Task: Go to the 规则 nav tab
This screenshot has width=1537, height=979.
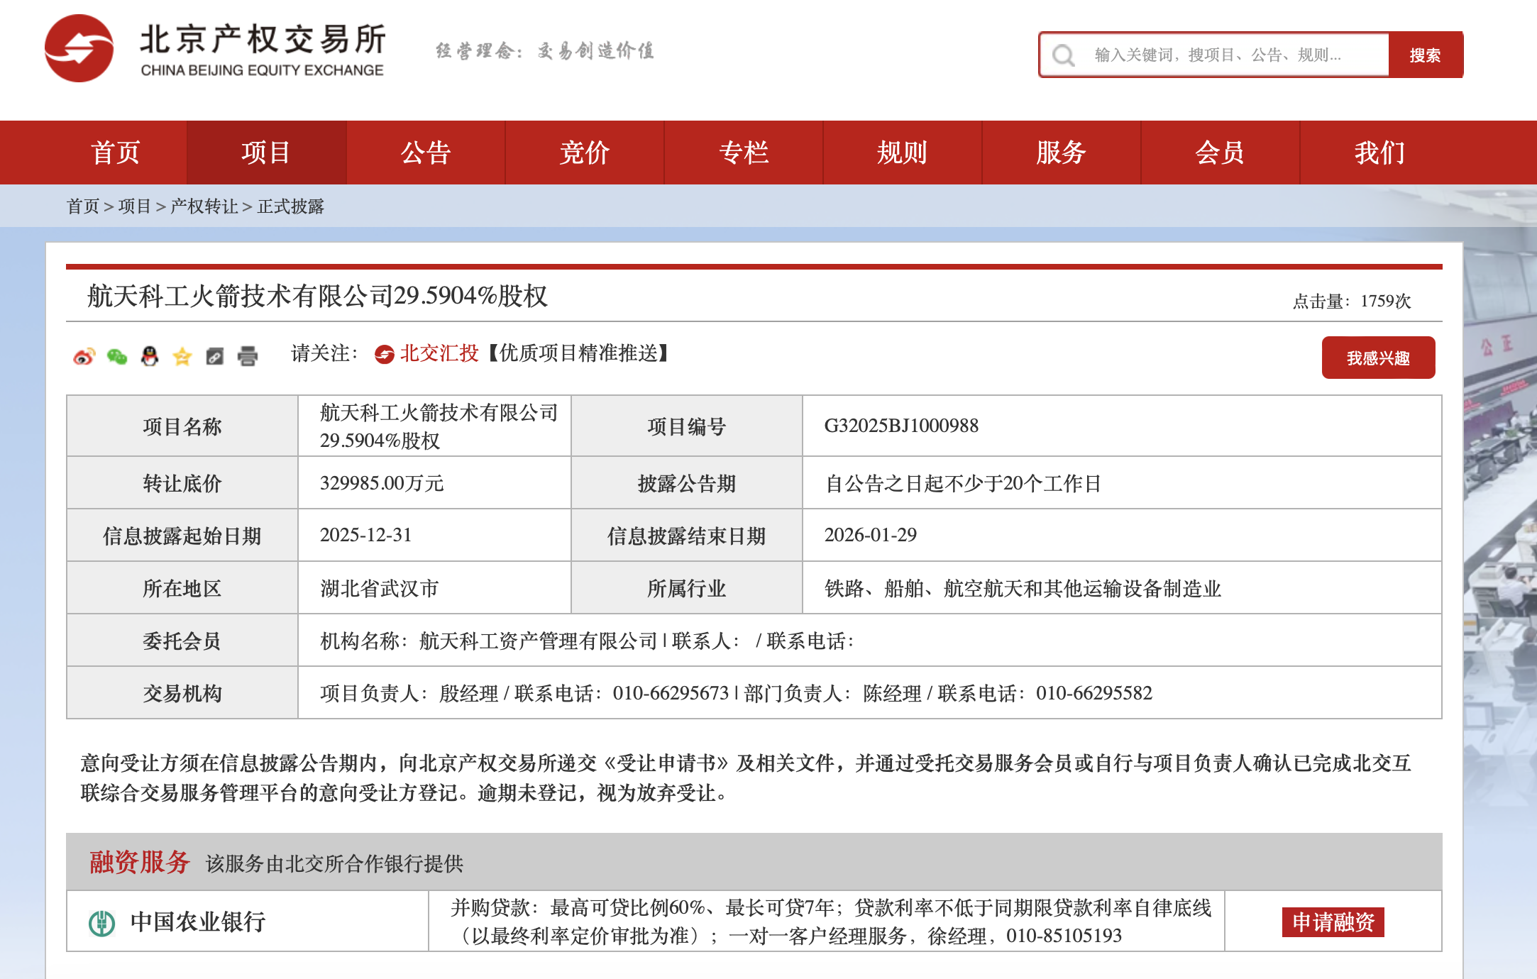Action: [x=902, y=153]
